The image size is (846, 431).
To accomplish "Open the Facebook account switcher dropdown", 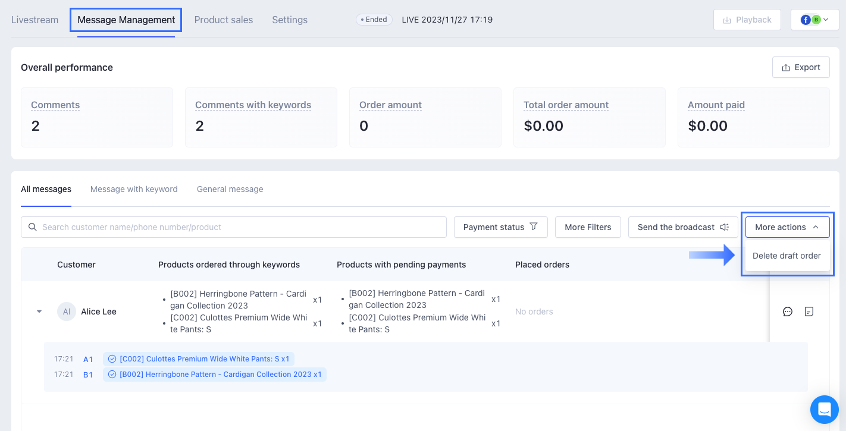I will [x=814, y=20].
